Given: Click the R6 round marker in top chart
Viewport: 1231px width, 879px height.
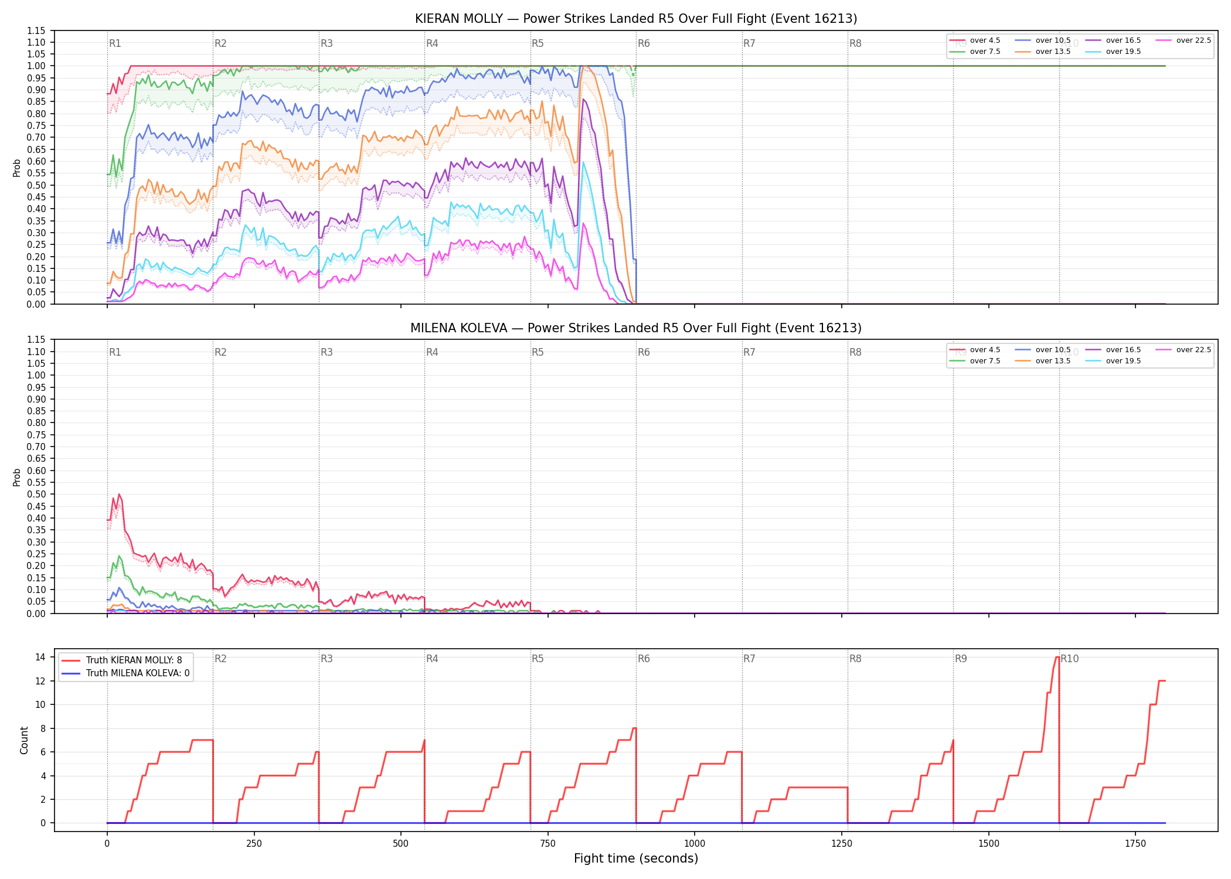Looking at the screenshot, I should (644, 43).
